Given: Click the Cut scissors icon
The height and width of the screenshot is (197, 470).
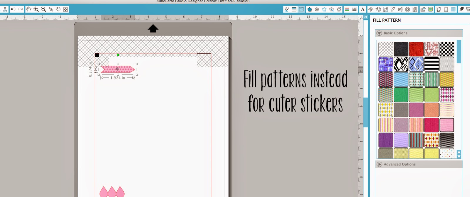Looking at the screenshot, I should click(5, 9).
